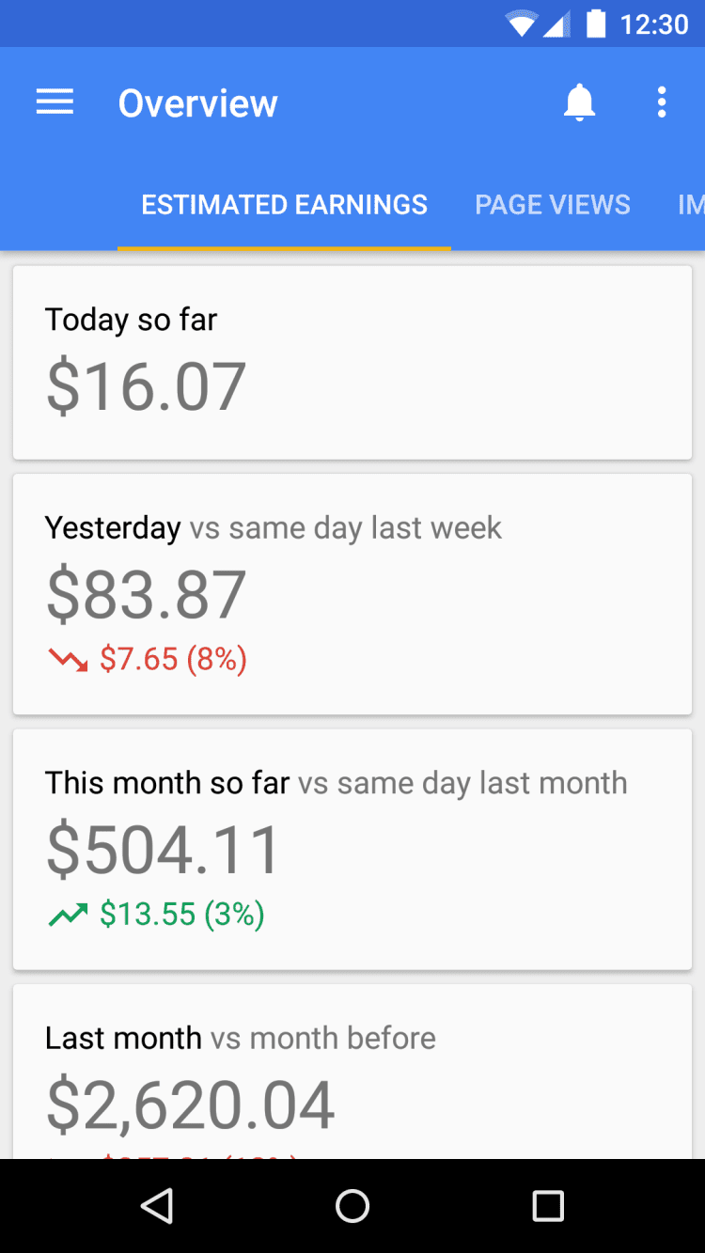The width and height of the screenshot is (705, 1253).
Task: Select the partially visible tab after Page Views
Action: click(691, 205)
